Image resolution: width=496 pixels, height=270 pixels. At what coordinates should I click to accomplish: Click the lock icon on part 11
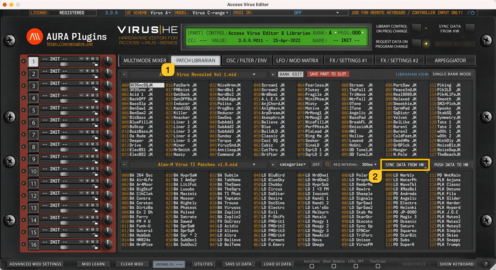pos(95,186)
